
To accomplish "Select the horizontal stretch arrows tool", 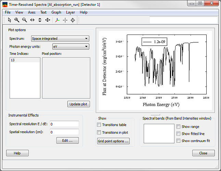I will pyautogui.click(x=32, y=20).
